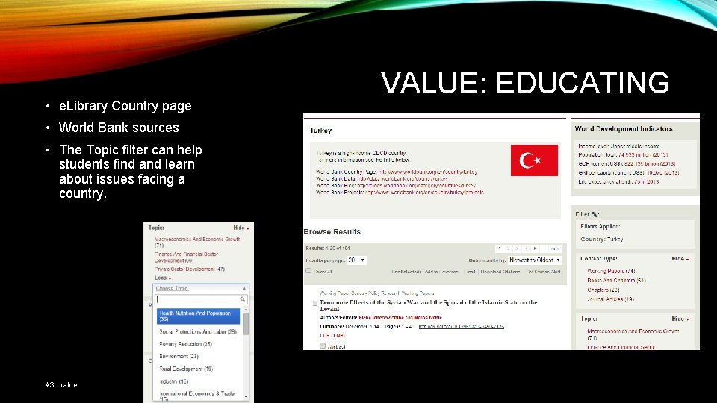Select Rural Development (19) topic
This screenshot has height=403, width=717.
click(x=186, y=369)
